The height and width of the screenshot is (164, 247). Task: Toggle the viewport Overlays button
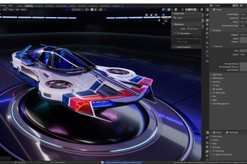coord(176,10)
